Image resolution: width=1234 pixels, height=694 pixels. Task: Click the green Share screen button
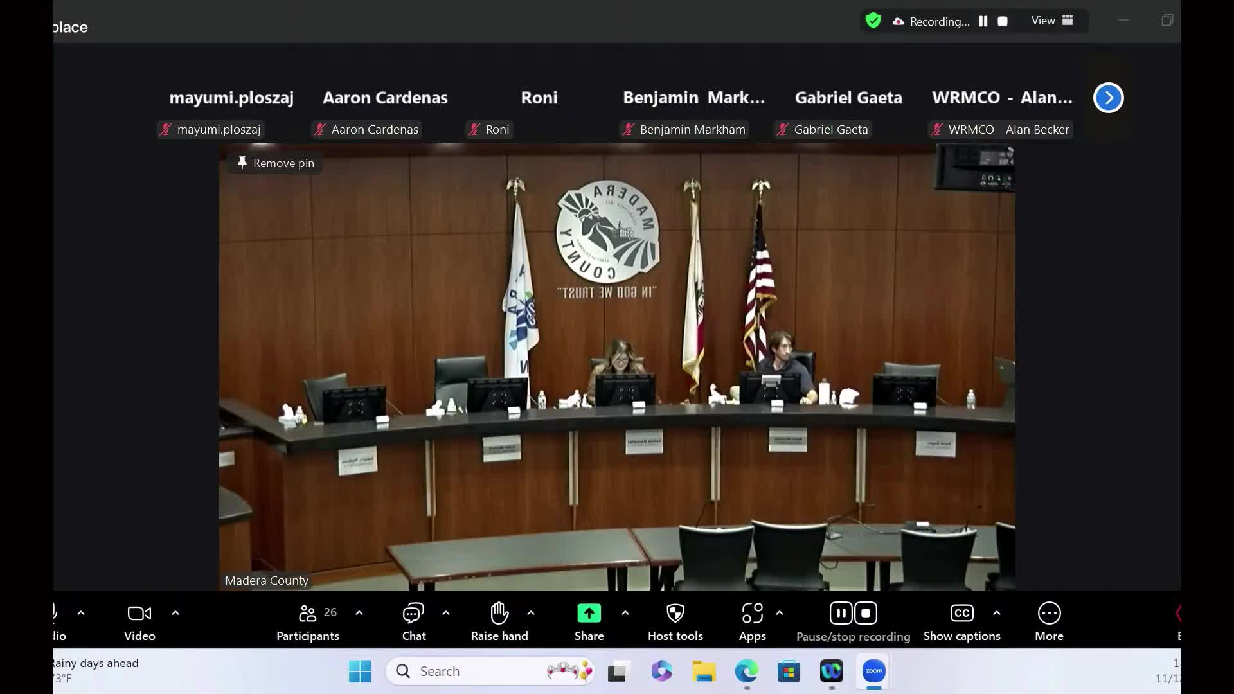589,614
